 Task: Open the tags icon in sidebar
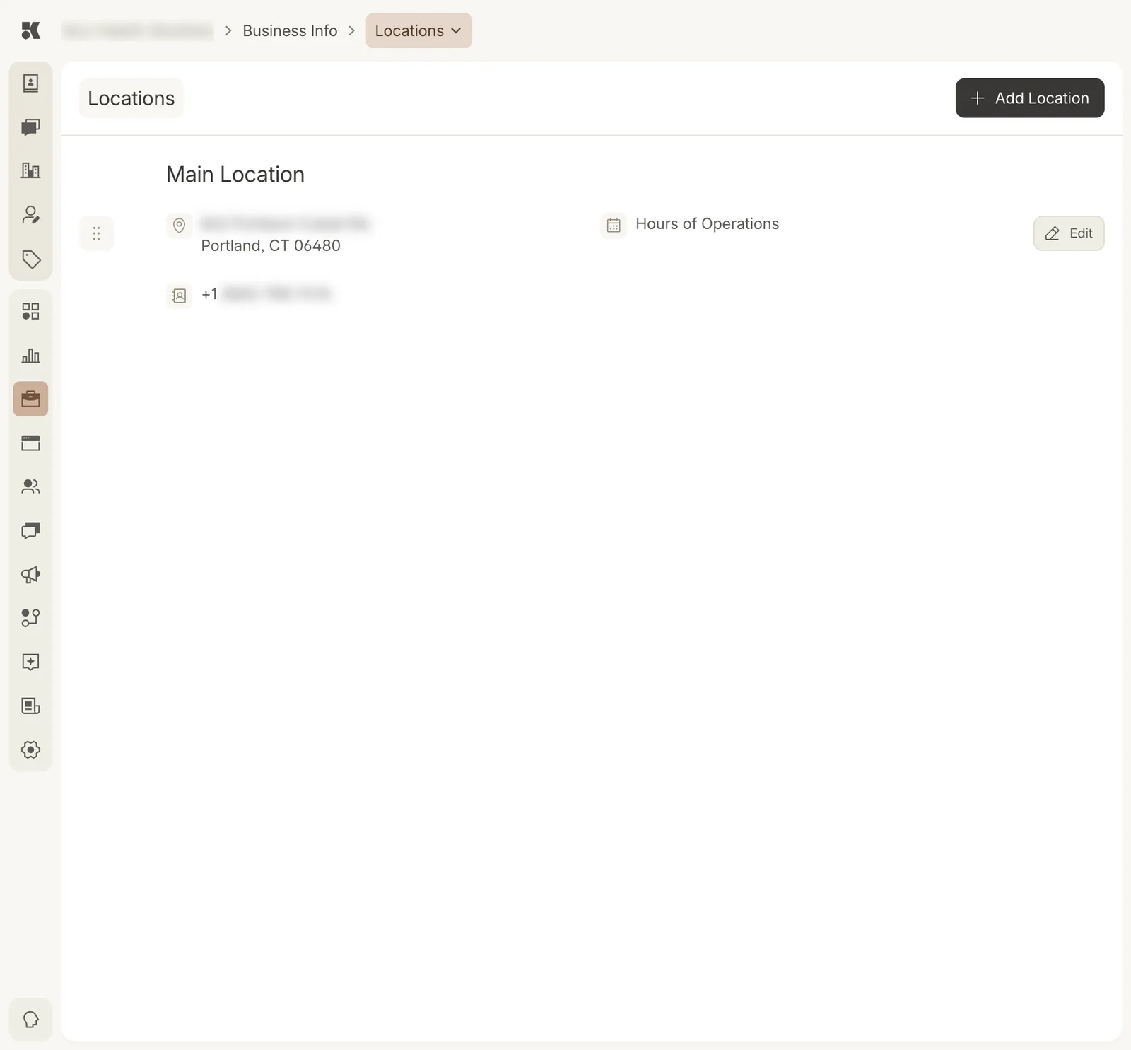click(30, 259)
